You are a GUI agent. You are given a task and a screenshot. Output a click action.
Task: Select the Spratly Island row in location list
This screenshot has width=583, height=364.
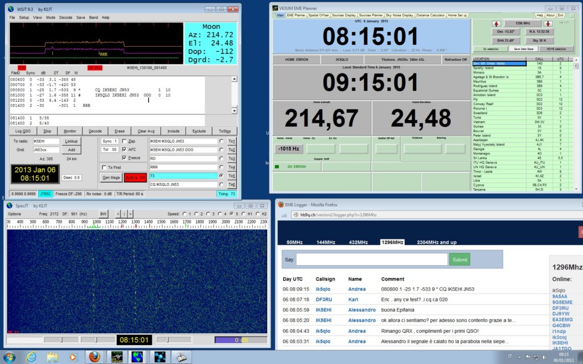[523, 68]
